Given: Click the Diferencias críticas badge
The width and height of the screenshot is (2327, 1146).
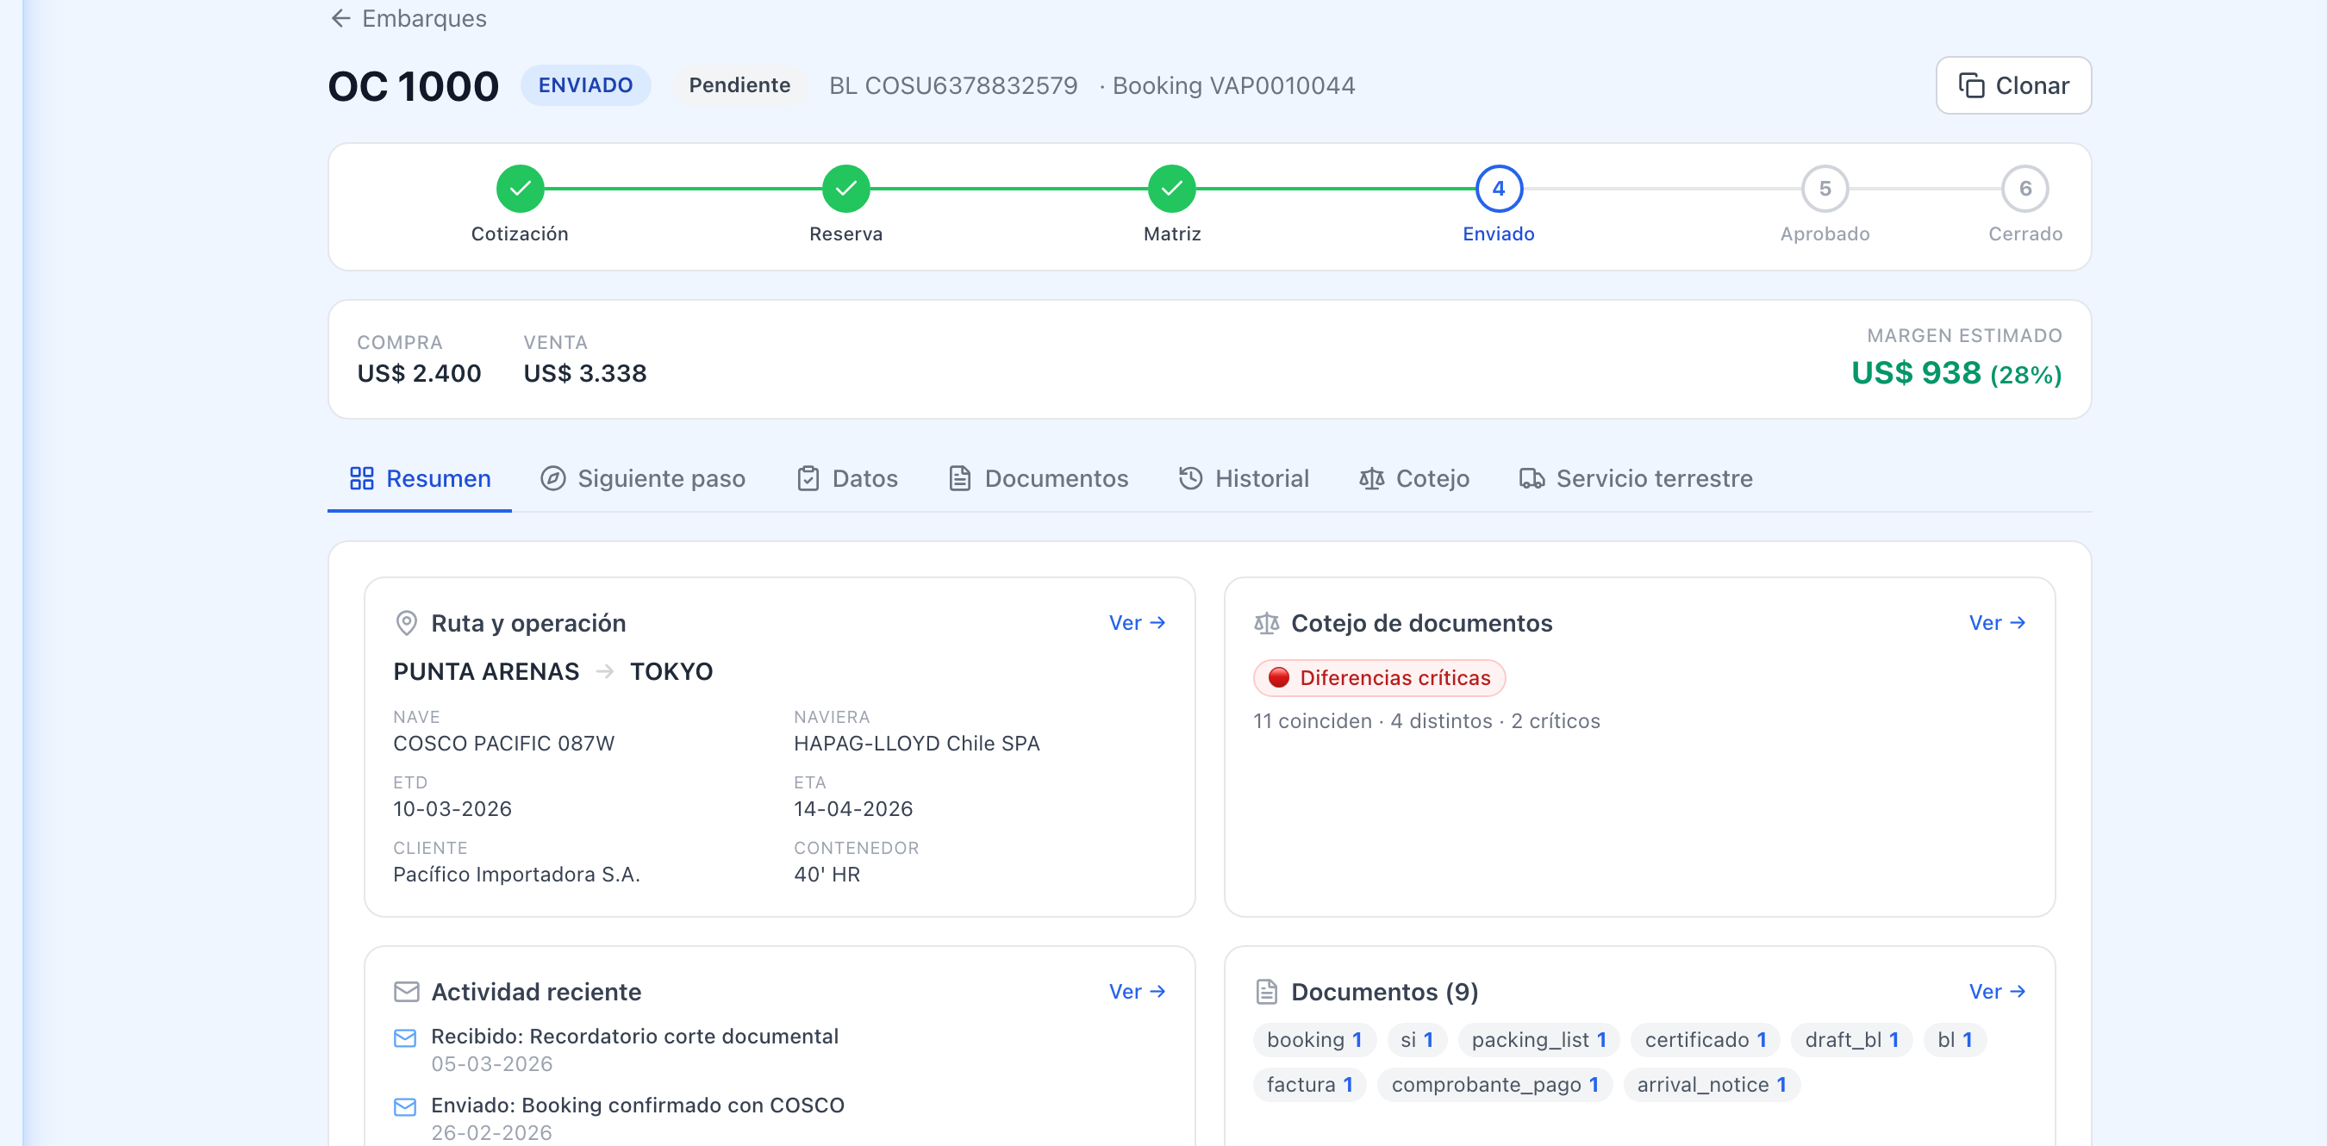Looking at the screenshot, I should (1378, 678).
